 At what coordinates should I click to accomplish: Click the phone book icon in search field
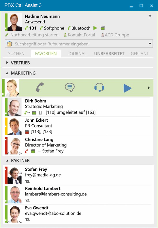(x=10, y=44)
